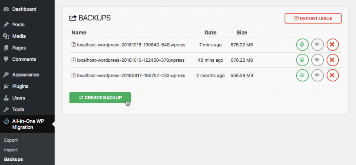Download the 20180817 backup file
Screen dimensions: 356x165
(x=302, y=75)
